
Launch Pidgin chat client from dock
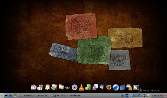click(95, 87)
